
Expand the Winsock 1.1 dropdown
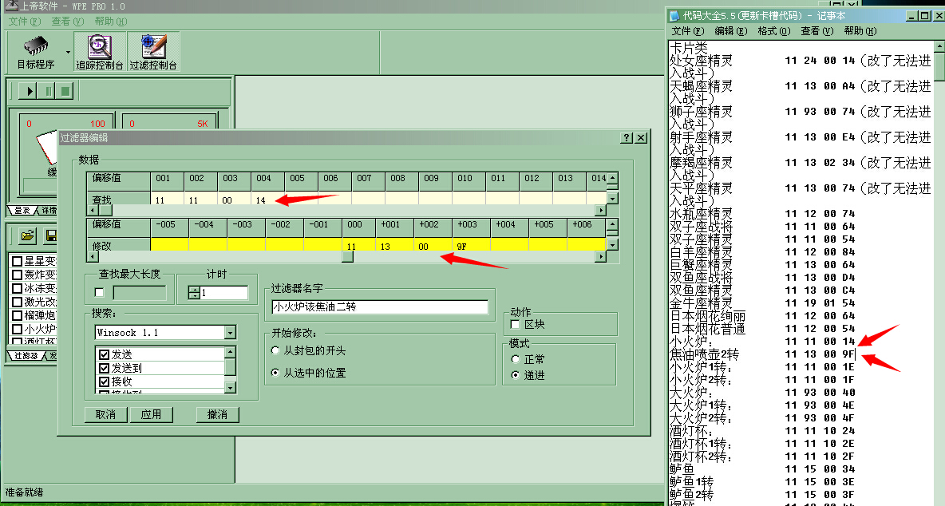pyautogui.click(x=230, y=333)
